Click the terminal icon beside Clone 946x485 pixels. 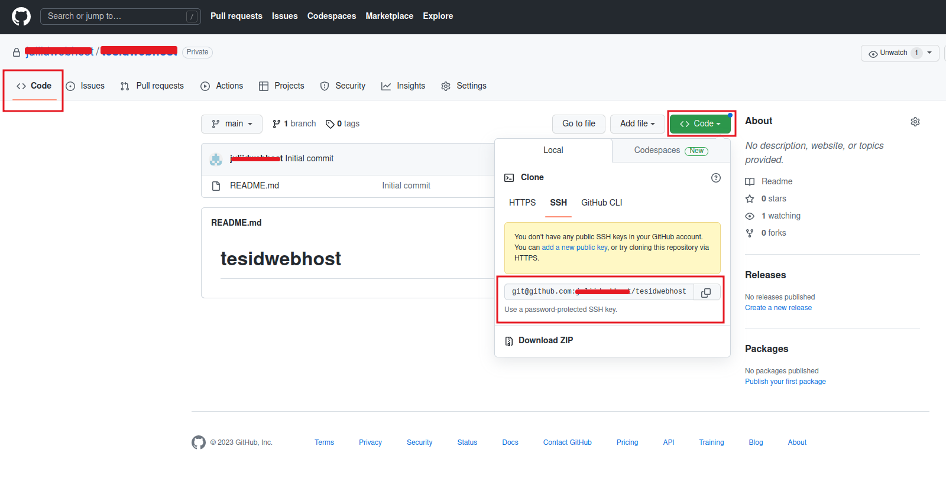[x=509, y=178]
